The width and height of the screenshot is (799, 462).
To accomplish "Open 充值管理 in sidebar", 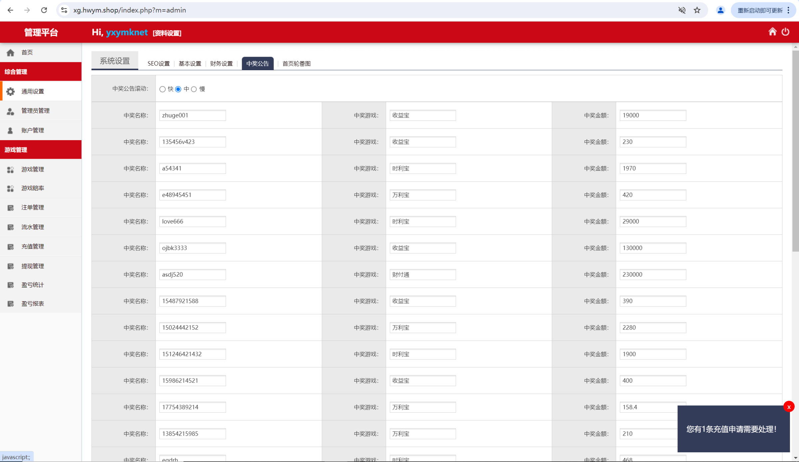I will (33, 247).
